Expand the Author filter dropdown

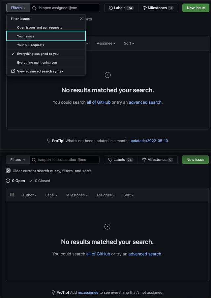pos(29,195)
